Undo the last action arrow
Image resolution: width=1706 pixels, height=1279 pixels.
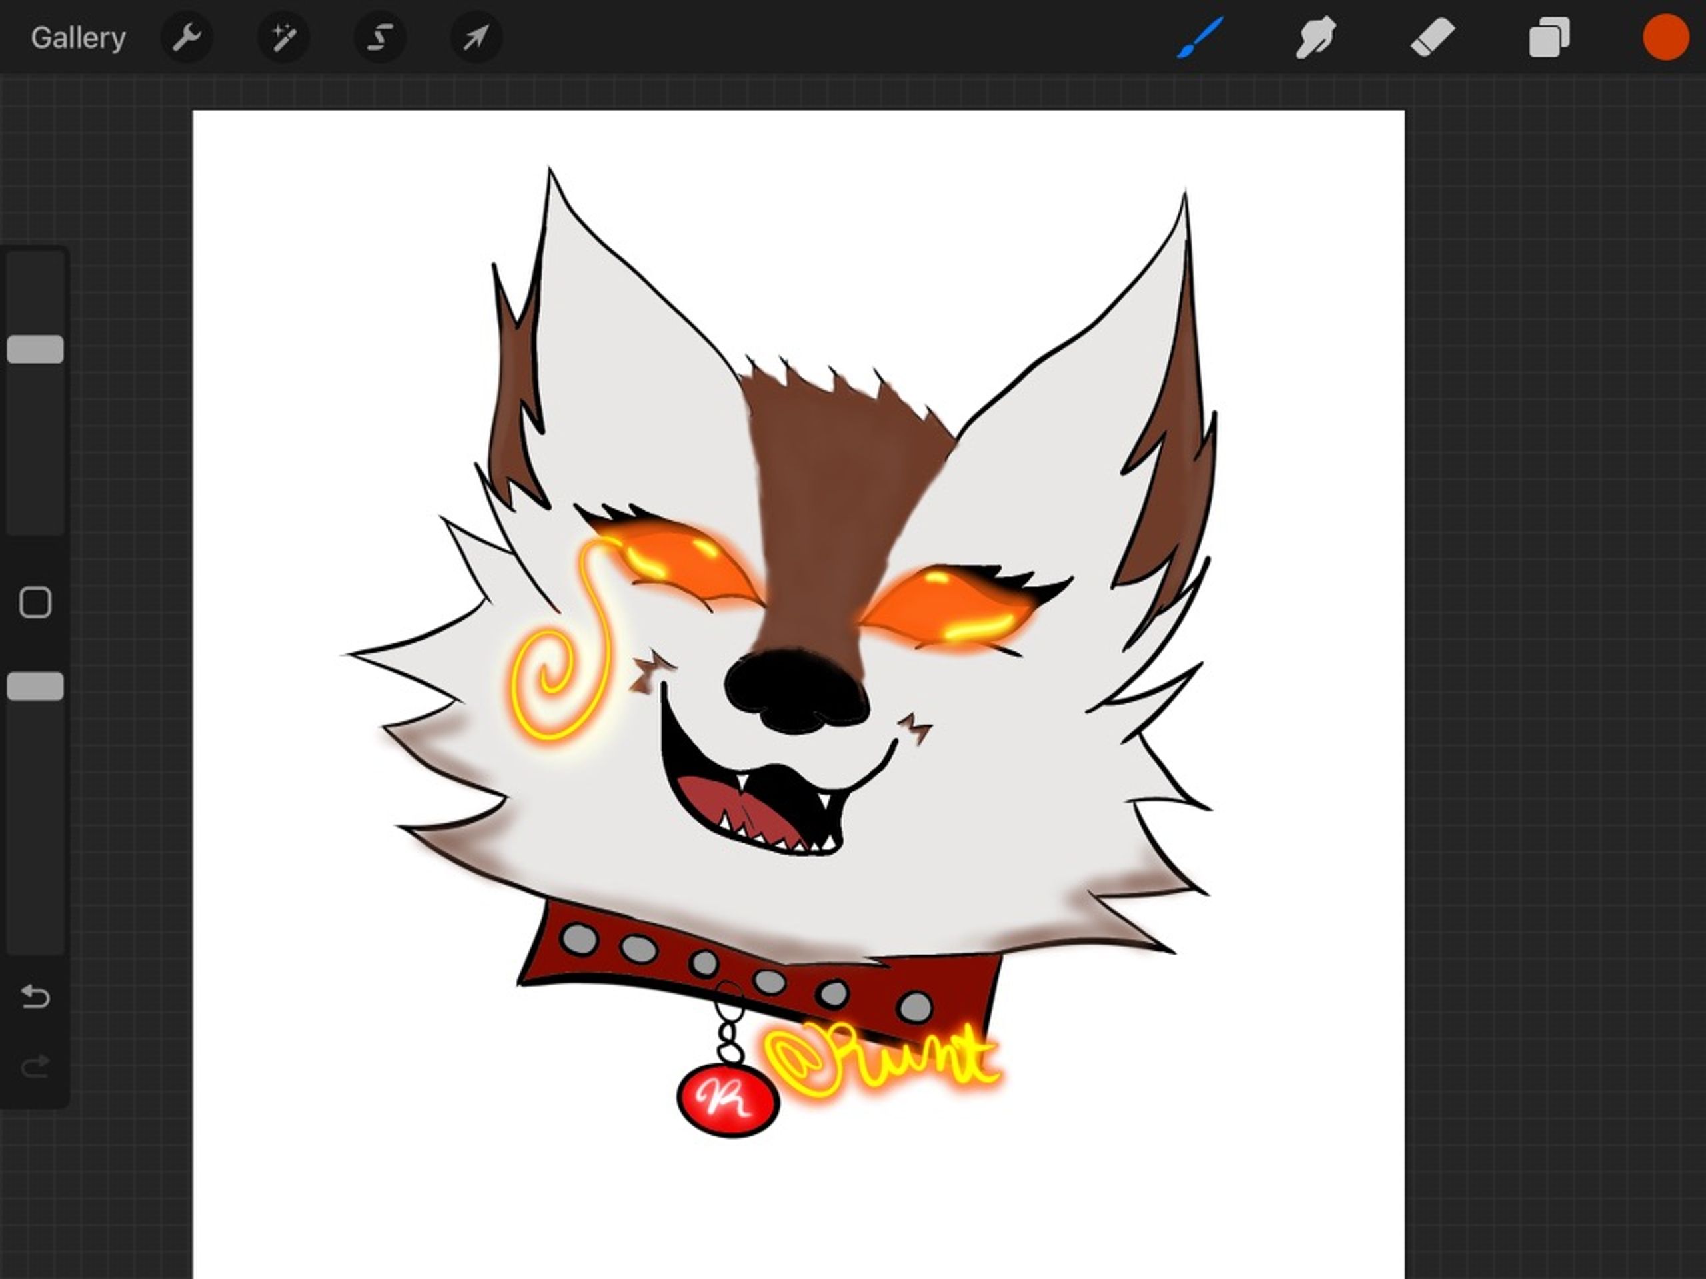(35, 997)
